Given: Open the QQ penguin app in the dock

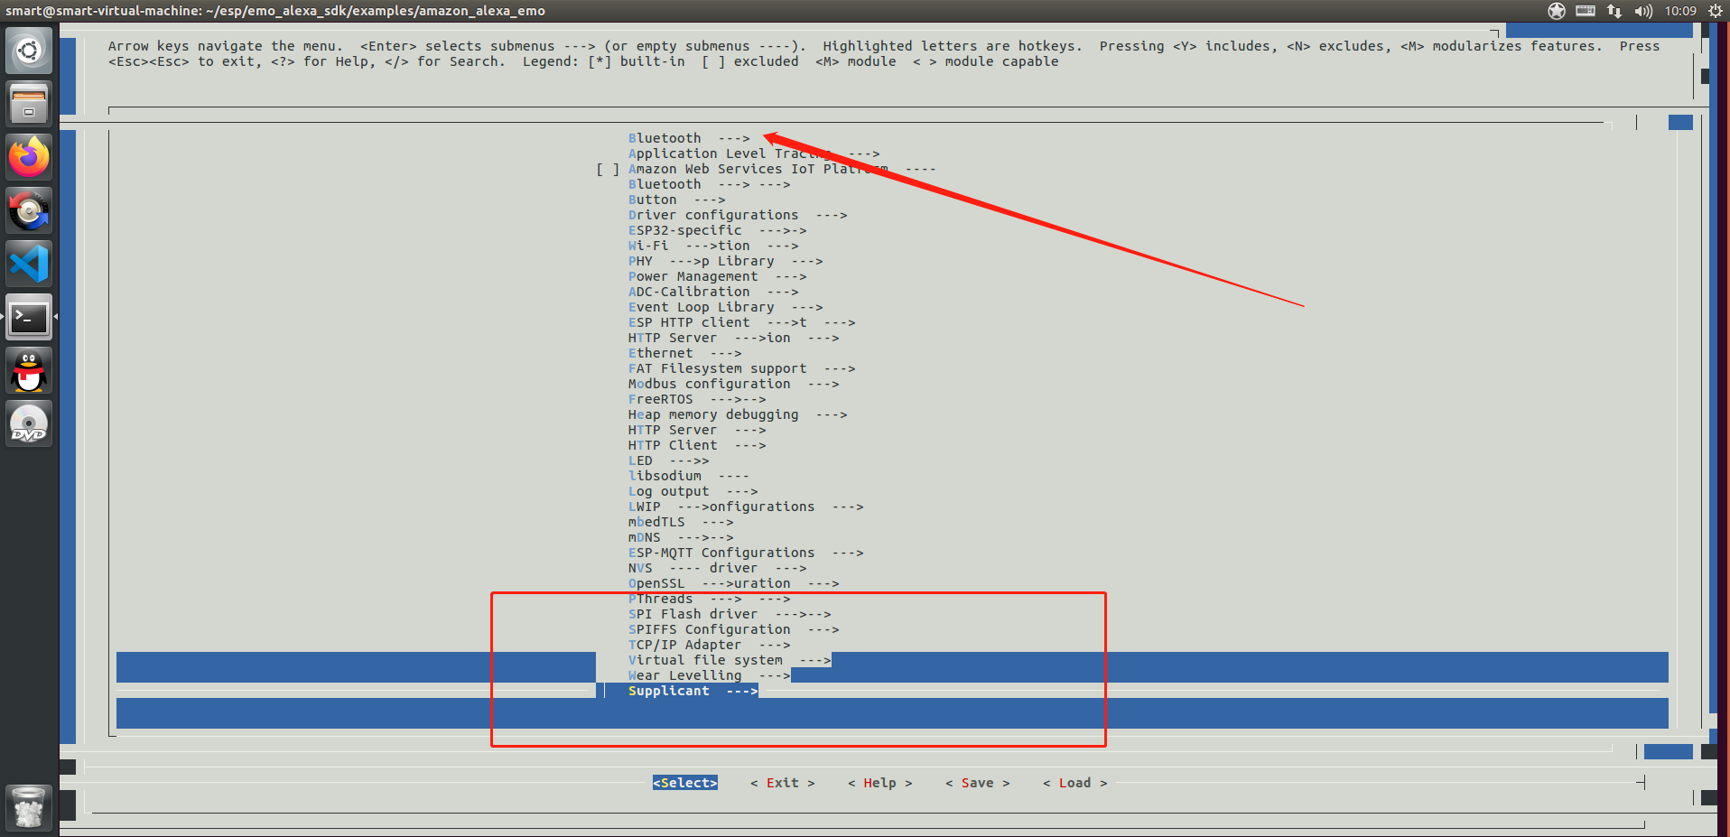Looking at the screenshot, I should pyautogui.click(x=29, y=370).
